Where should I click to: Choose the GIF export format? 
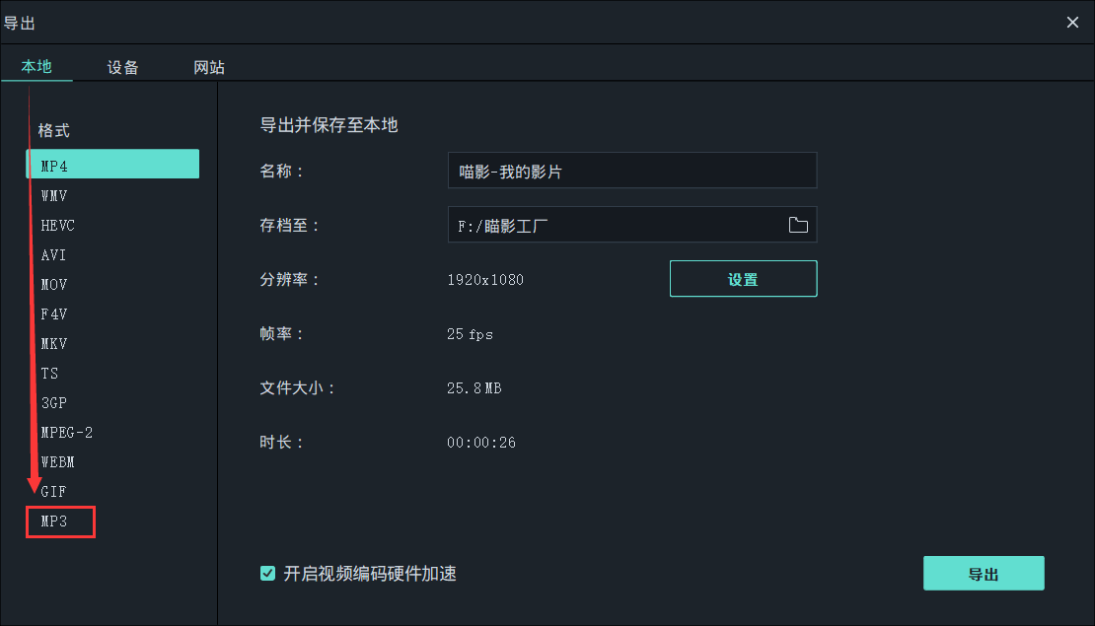point(54,491)
